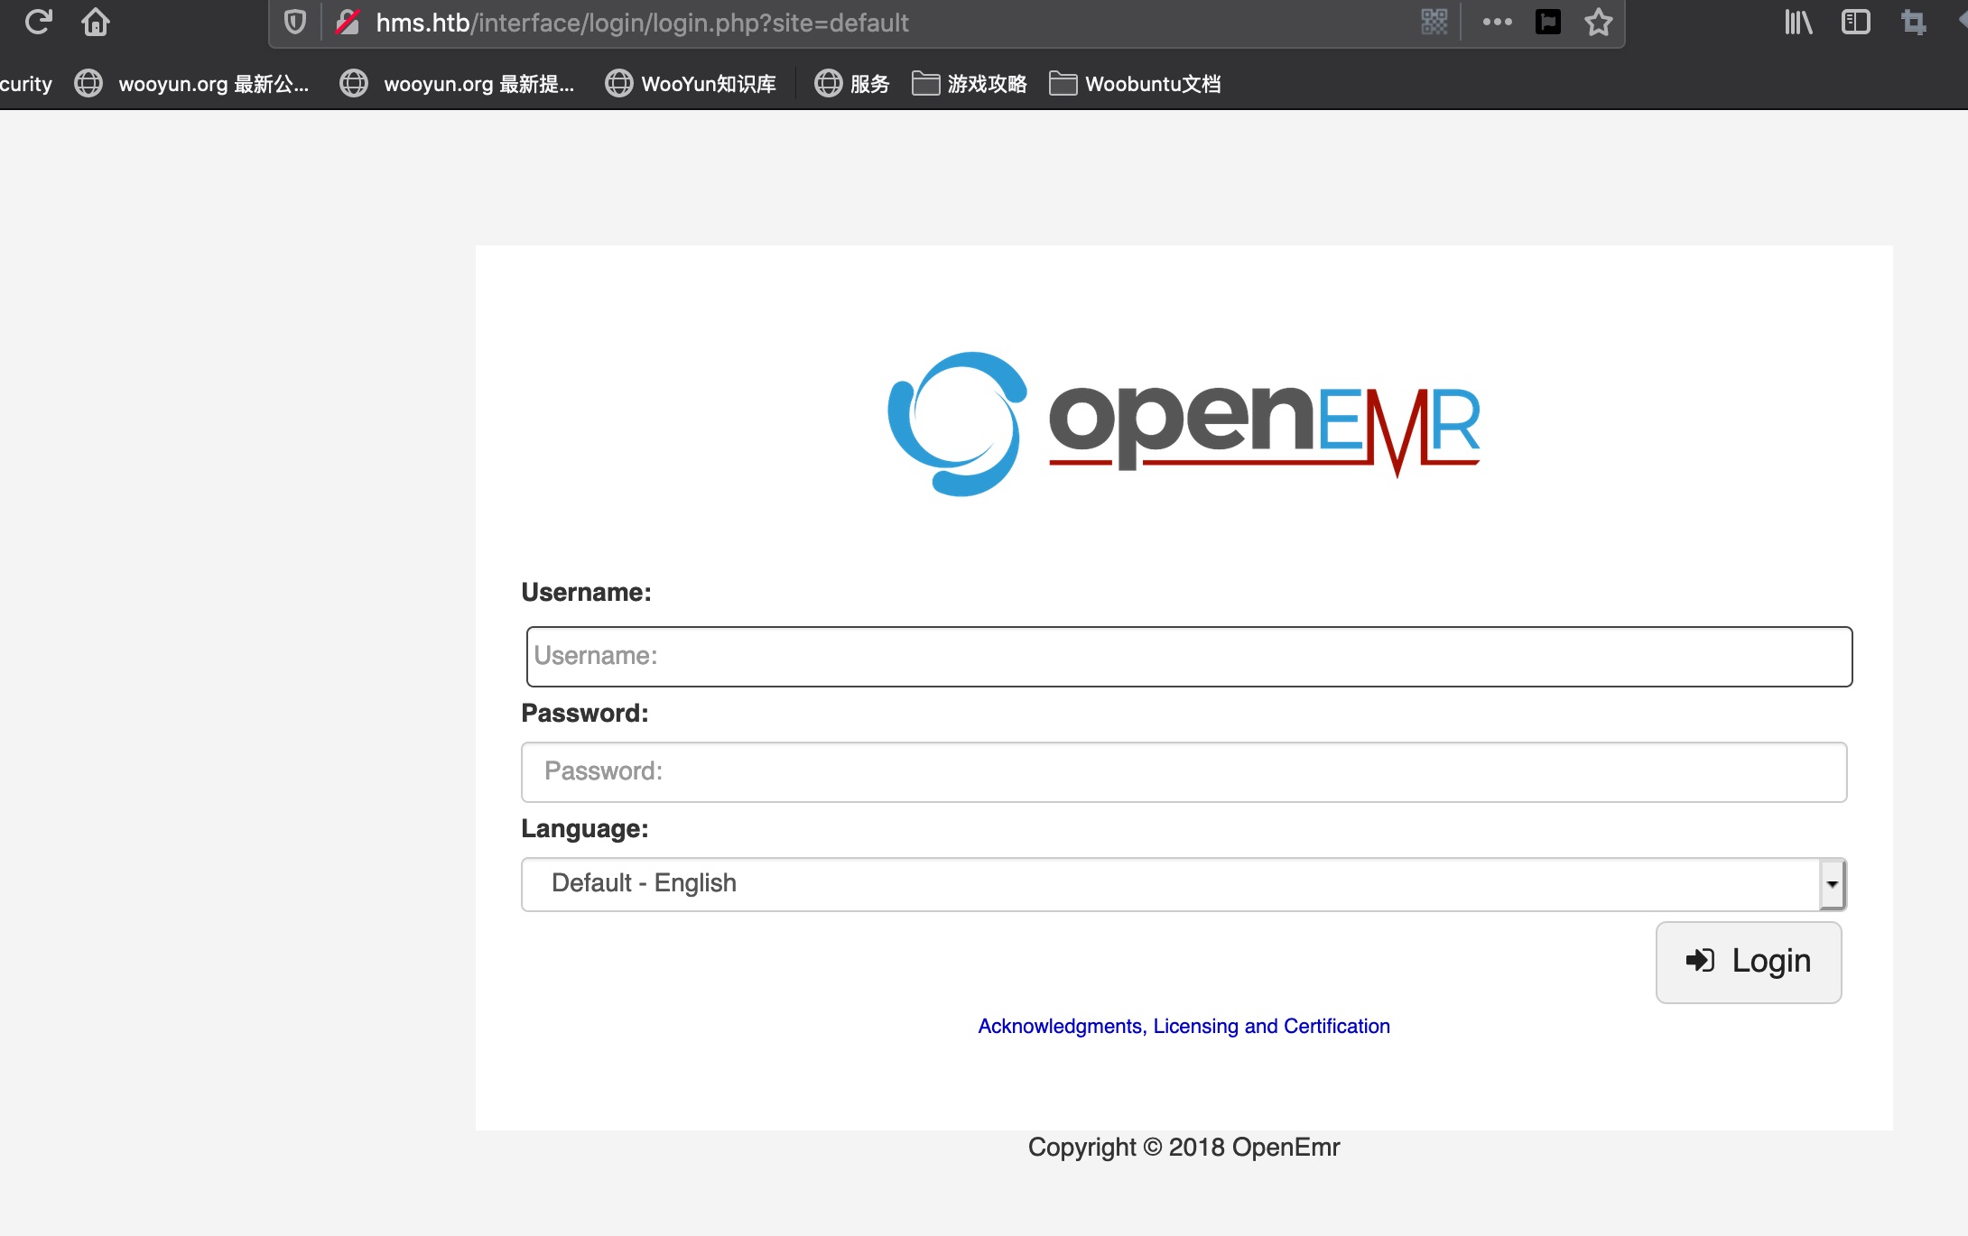The height and width of the screenshot is (1236, 1968).
Task: Open the QR code icon in address bar
Action: tap(1434, 22)
